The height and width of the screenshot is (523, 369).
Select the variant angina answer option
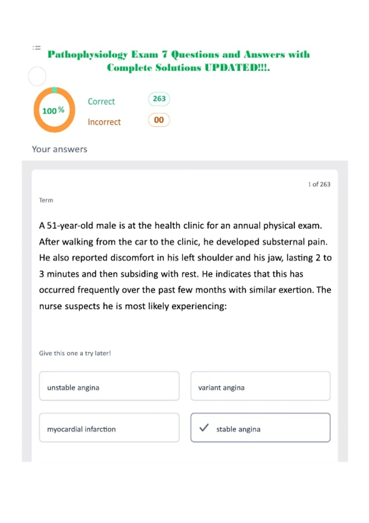pyautogui.click(x=260, y=386)
